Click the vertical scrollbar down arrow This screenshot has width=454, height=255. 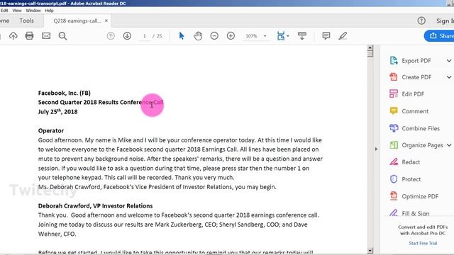pyautogui.click(x=370, y=250)
